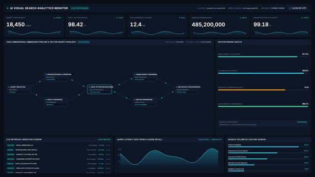Click the query latency spectrum area chart
Viewport: 315px width, 177px height.
tap(169, 158)
